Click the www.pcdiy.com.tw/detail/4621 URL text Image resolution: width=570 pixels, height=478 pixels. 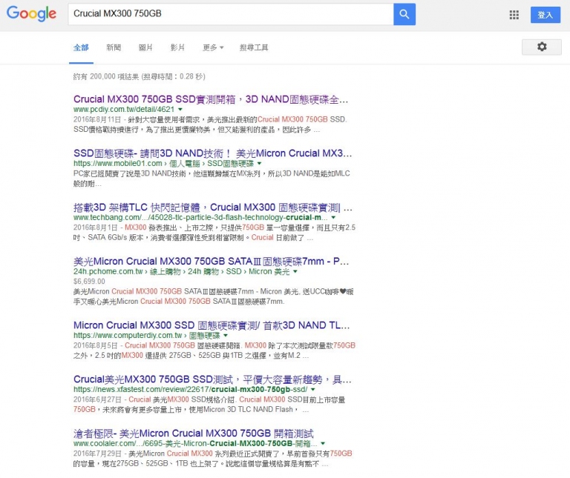tap(124, 109)
